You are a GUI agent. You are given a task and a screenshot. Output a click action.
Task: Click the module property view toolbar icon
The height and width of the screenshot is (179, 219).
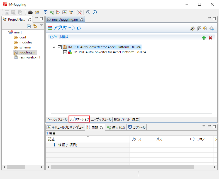coord(65,12)
